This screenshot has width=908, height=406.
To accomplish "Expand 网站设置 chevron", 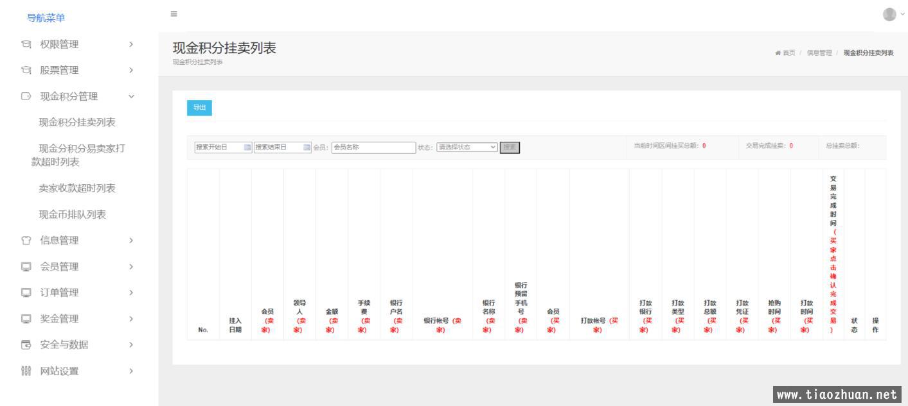I will point(131,371).
